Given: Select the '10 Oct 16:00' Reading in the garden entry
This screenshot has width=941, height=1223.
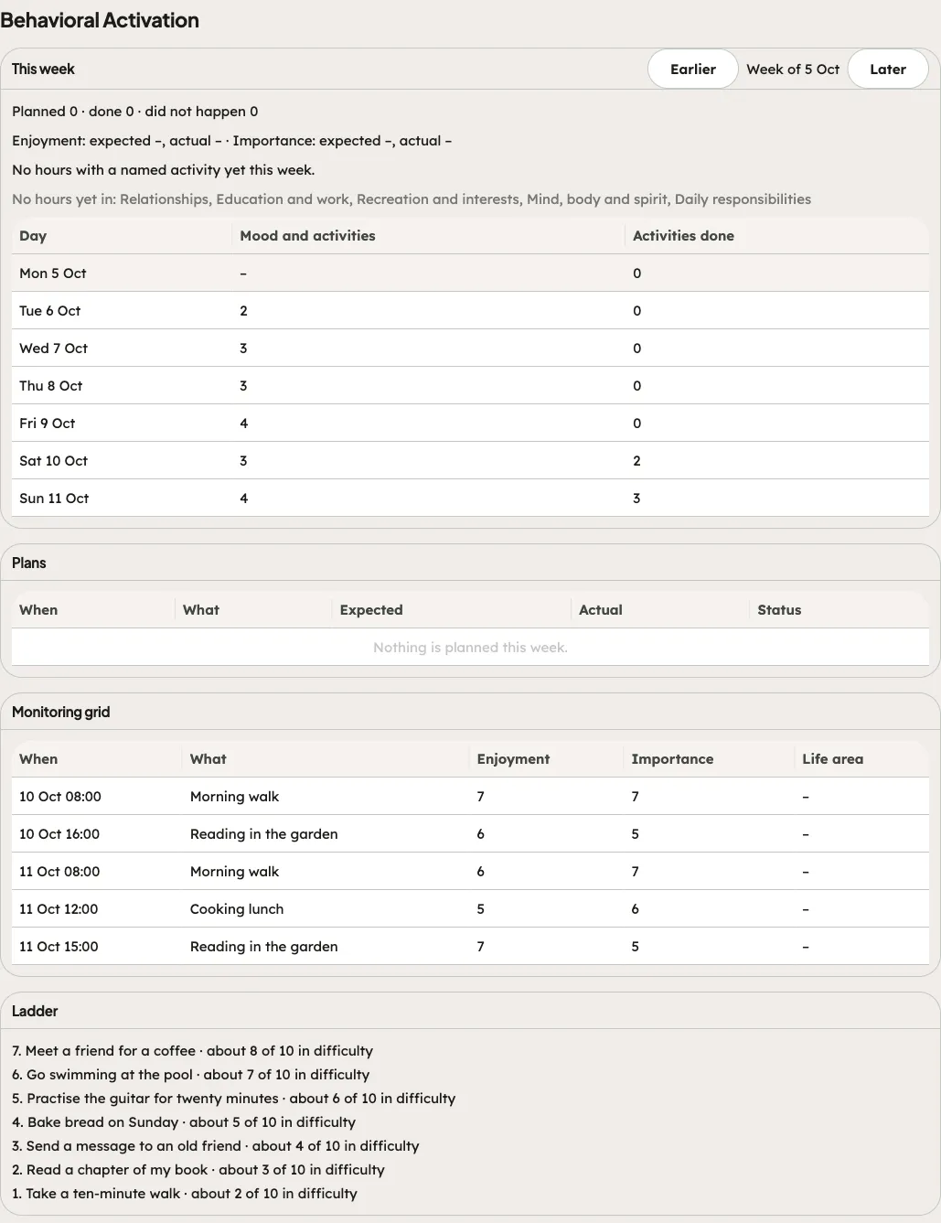Looking at the screenshot, I should [x=470, y=834].
